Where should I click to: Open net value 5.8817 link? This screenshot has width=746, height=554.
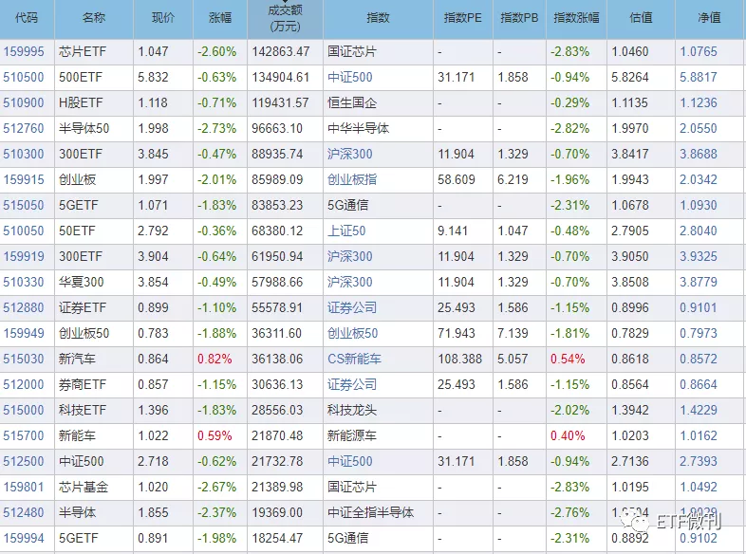[699, 77]
